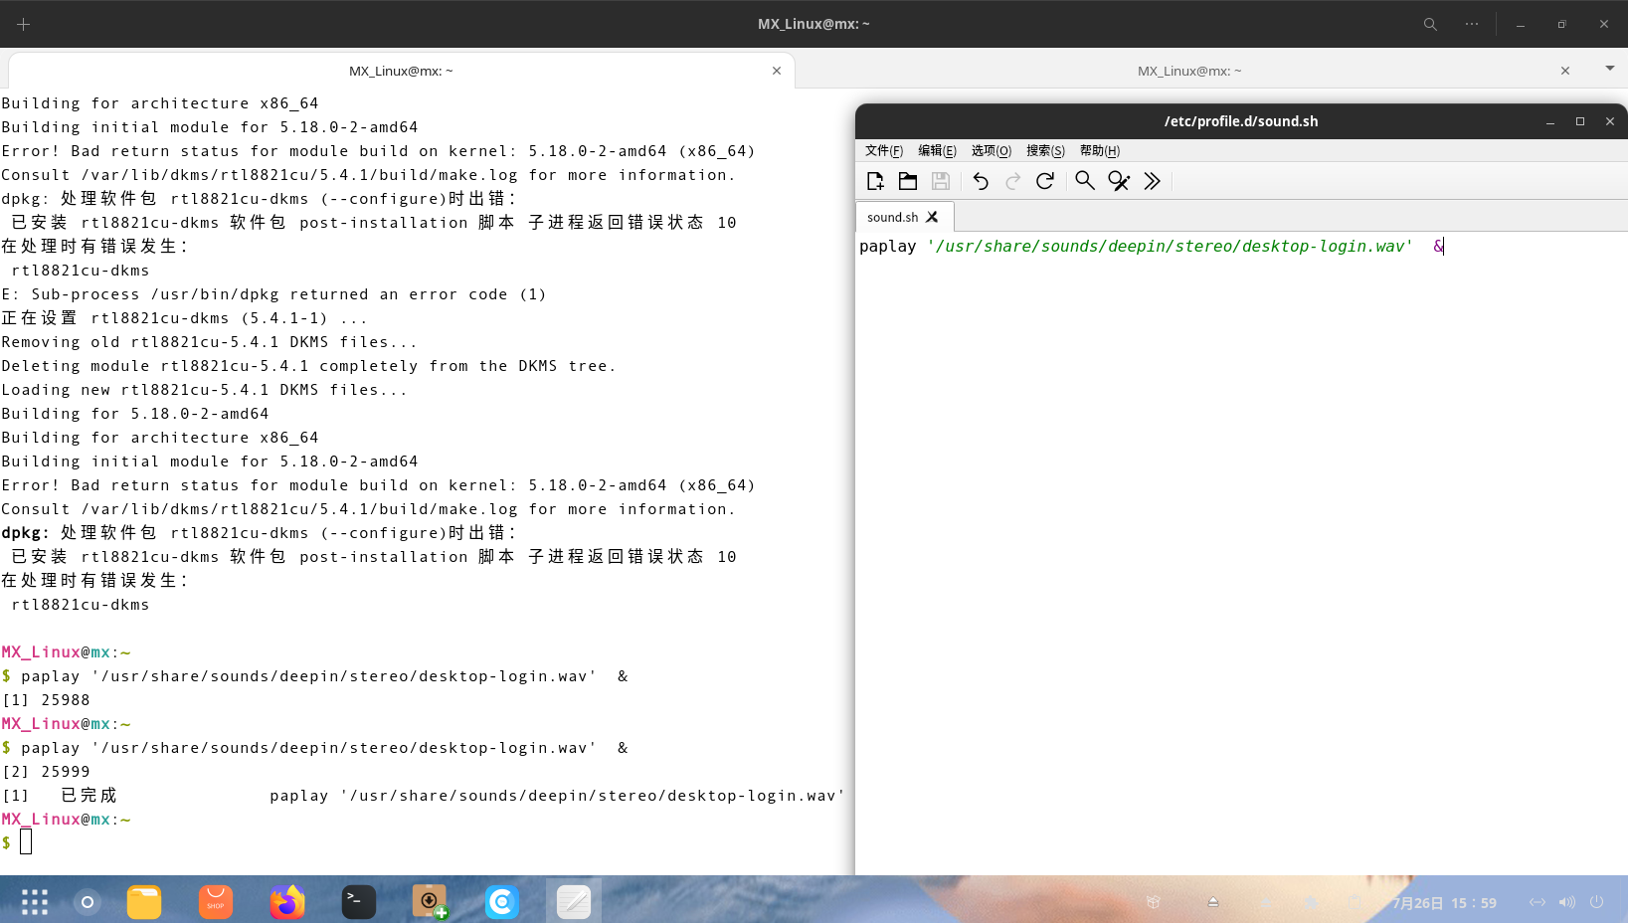Launch the blue C-shaped app

tap(502, 902)
